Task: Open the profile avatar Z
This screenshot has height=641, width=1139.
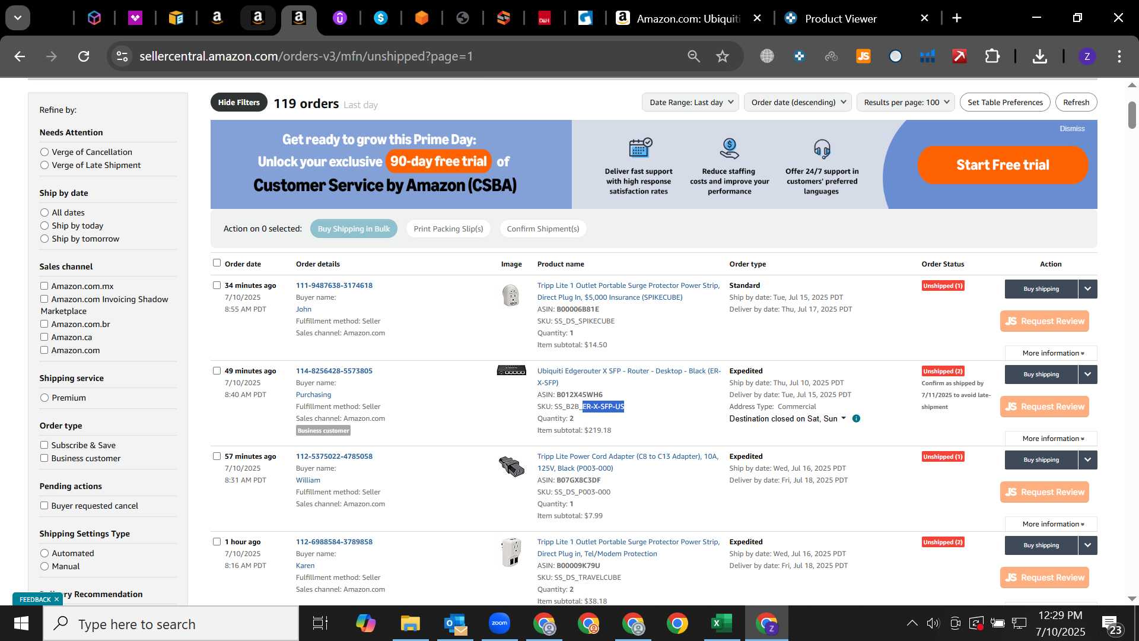Action: click(x=1087, y=56)
